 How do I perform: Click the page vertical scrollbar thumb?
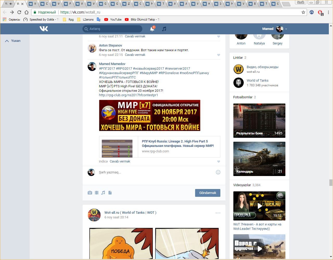[x=331, y=183]
